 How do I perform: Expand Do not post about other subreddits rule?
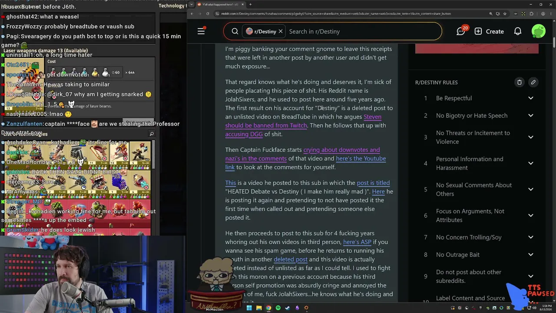click(530, 276)
